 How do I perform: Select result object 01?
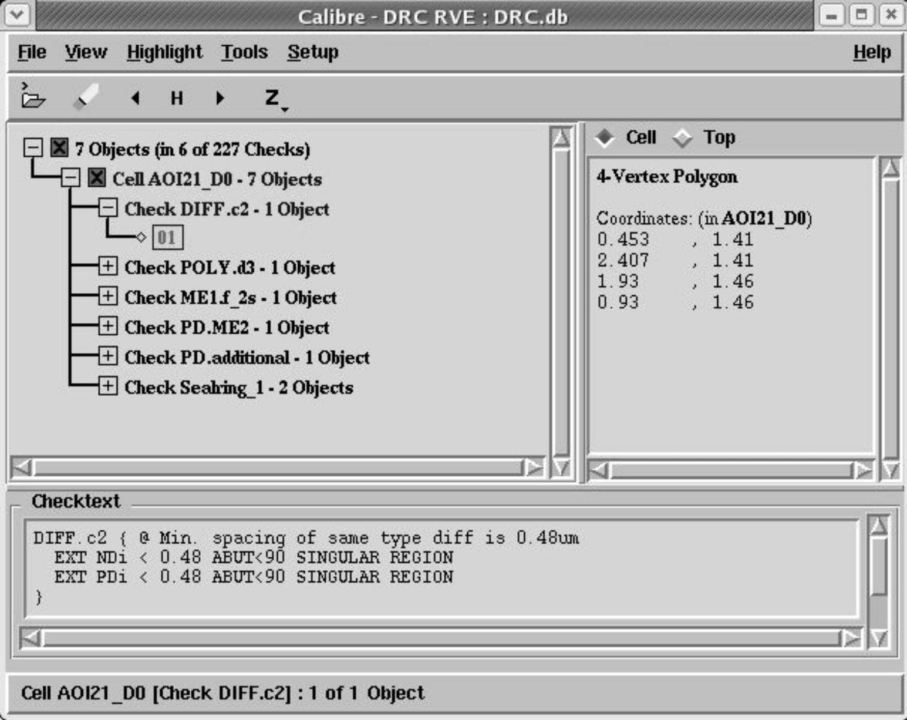pos(167,237)
